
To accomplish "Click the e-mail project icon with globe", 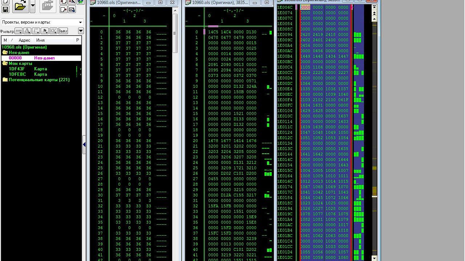I will (x=72, y=9).
